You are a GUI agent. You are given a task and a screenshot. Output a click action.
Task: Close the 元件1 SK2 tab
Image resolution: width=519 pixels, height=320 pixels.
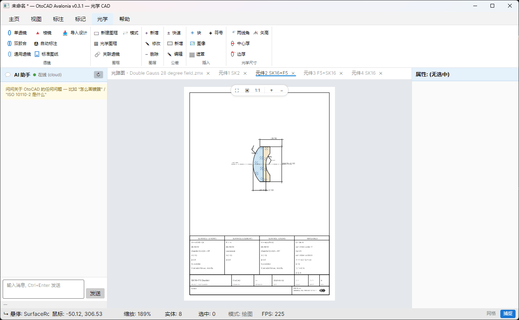tap(245, 73)
